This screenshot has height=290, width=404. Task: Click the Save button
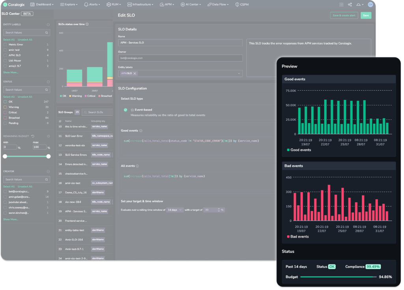(366, 15)
